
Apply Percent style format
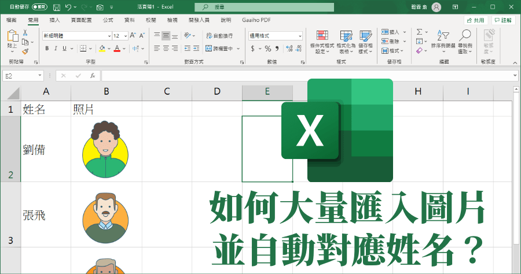tap(268, 49)
